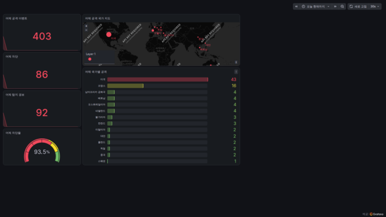Click the 오스트레일리아 row label
386x217 pixels.
(96, 105)
